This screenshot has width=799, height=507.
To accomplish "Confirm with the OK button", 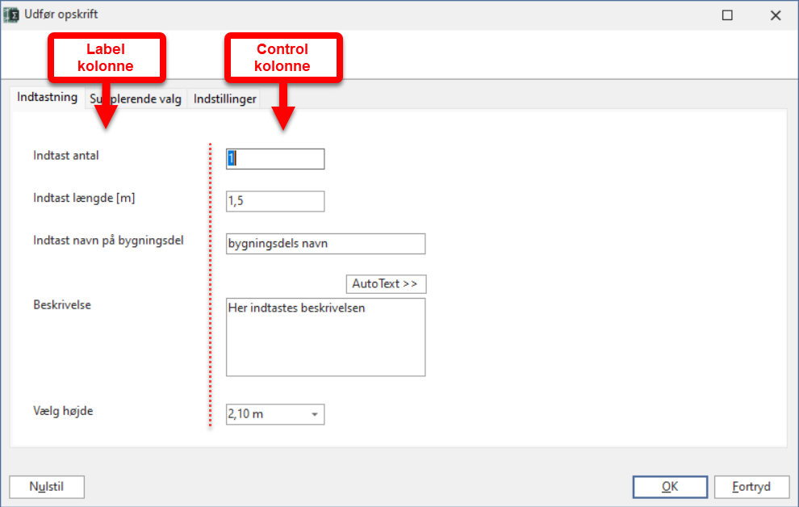I will 670,487.
